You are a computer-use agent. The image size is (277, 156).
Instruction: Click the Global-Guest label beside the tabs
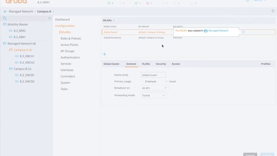click(x=111, y=64)
